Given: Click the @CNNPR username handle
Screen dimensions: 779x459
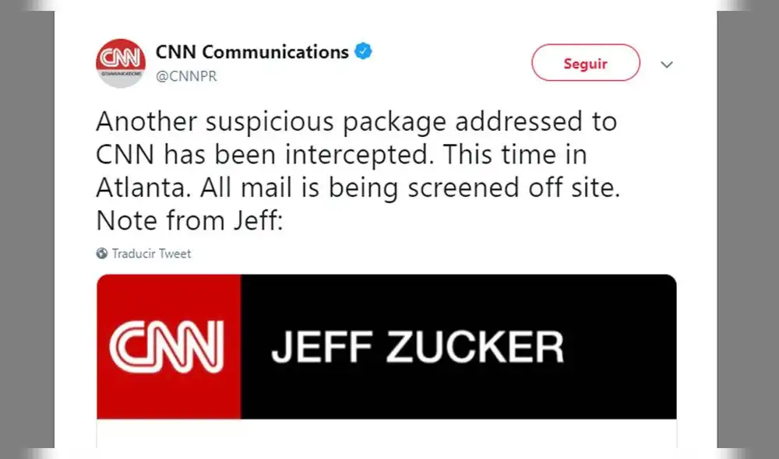Looking at the screenshot, I should coord(187,76).
